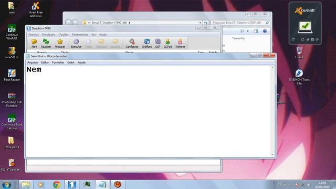Open Notepad Editar menu

click(x=45, y=62)
